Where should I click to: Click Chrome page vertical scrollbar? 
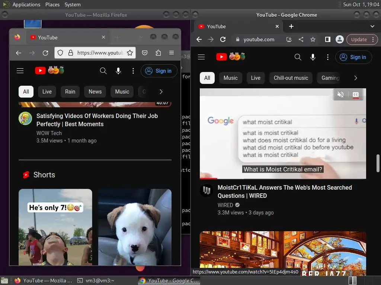[378, 163]
